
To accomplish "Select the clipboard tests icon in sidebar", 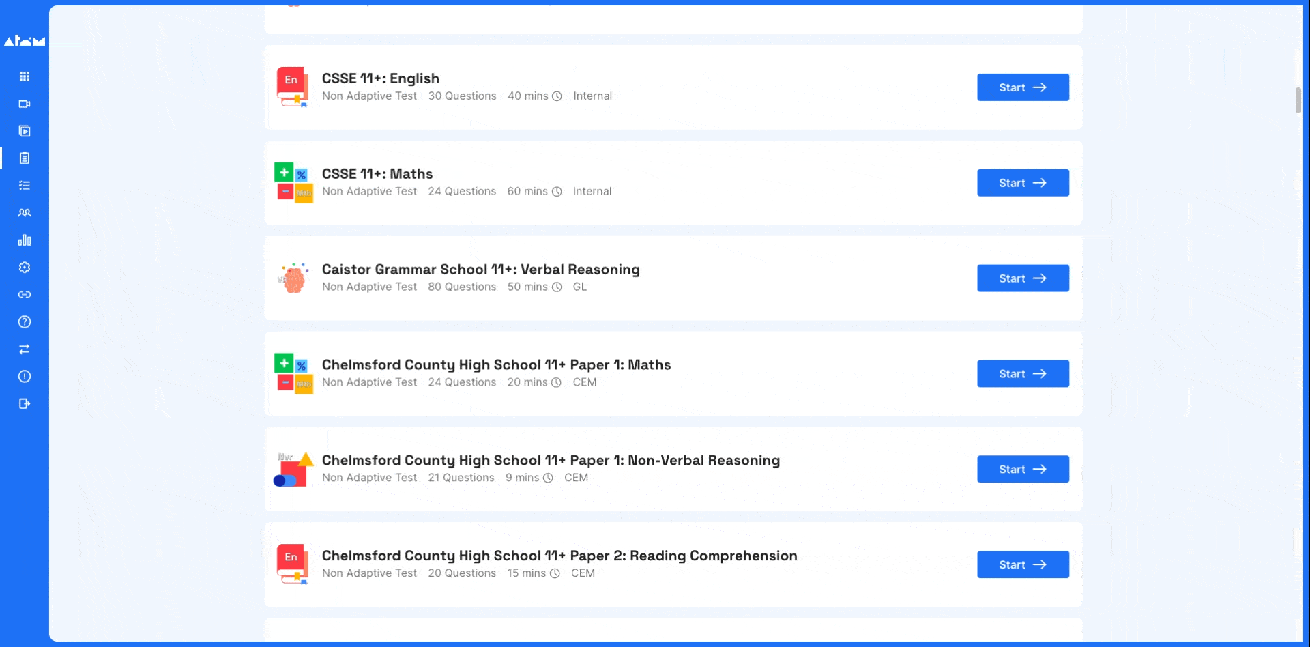I will click(25, 158).
